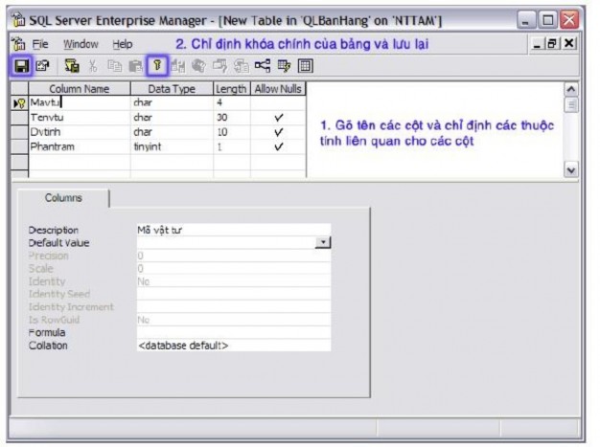Open the Default Value dropdown arrow
Image resolution: width=600 pixels, height=447 pixels.
tap(323, 243)
